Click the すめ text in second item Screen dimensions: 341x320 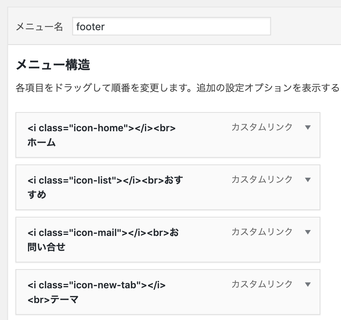[x=37, y=195]
